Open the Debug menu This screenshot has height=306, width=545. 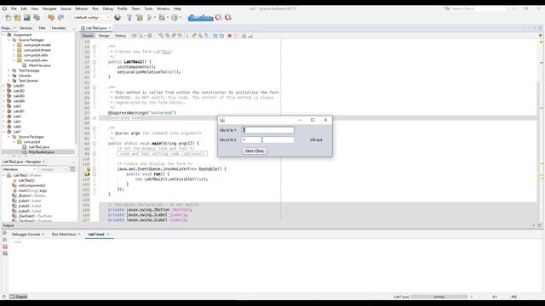[108, 8]
